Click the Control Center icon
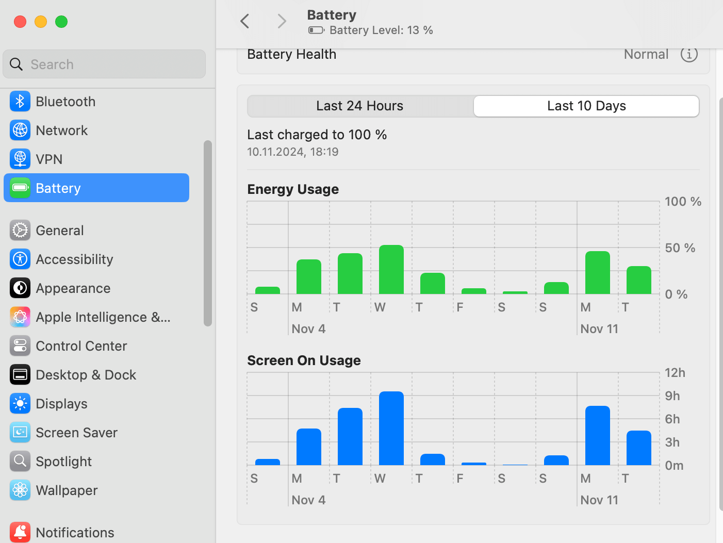Image resolution: width=723 pixels, height=543 pixels. pyautogui.click(x=20, y=346)
